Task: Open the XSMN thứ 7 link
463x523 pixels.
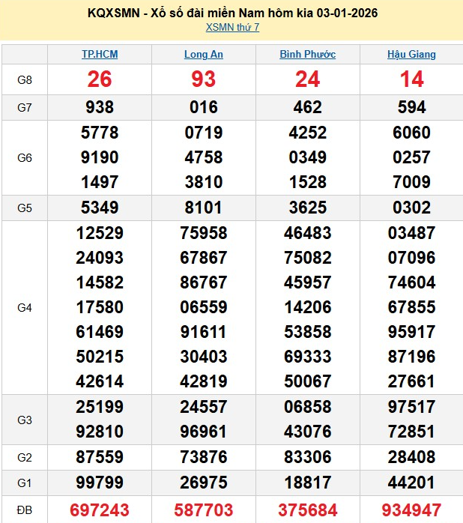Action: [x=232, y=28]
